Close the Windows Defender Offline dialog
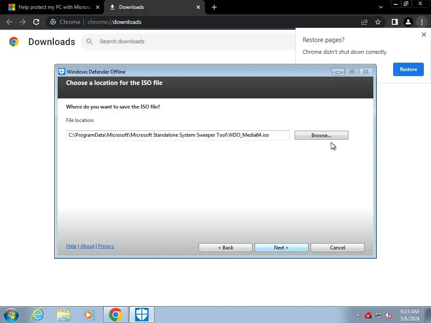Screen dimensions: 431x323 point(366,72)
